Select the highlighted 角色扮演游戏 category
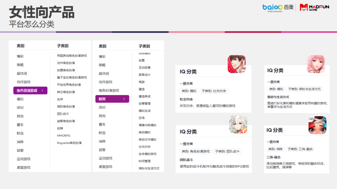Viewport: 337px width, 189px height. (30, 91)
